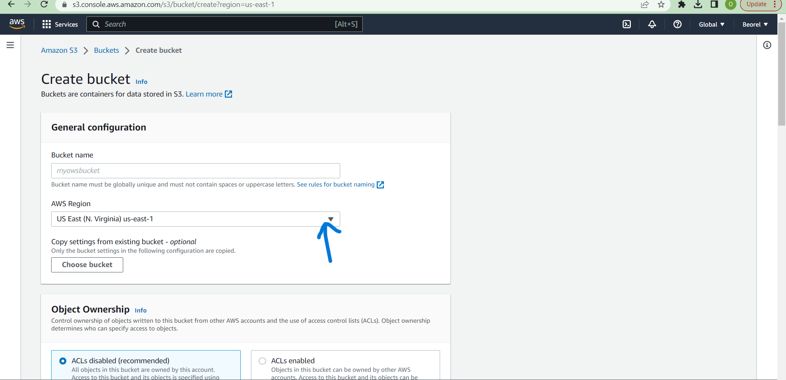Navigate to Amazon S3 breadcrumb
The height and width of the screenshot is (380, 786).
pyautogui.click(x=59, y=50)
